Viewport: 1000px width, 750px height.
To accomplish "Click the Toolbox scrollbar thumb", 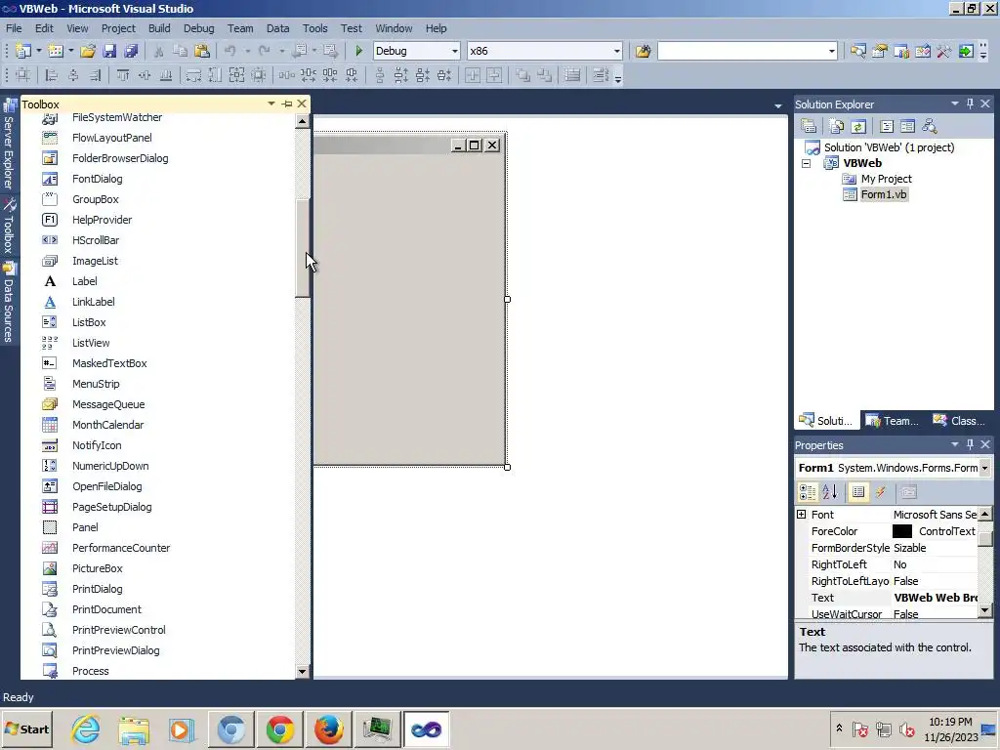I will click(303, 248).
